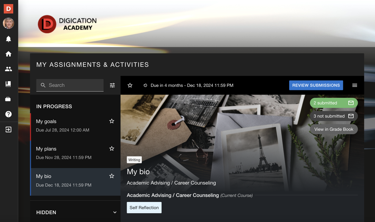Open the user profile avatar
The width and height of the screenshot is (375, 222).
pos(8,23)
